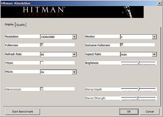Confirm settings with the OK button
The height and width of the screenshot is (117, 163).
[129, 112]
